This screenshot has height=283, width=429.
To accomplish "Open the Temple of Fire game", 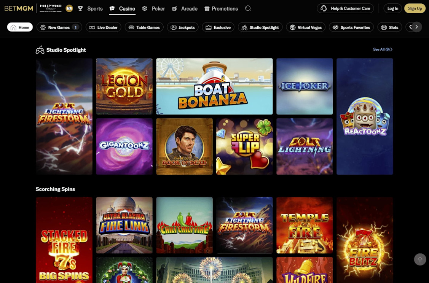I will tap(305, 225).
